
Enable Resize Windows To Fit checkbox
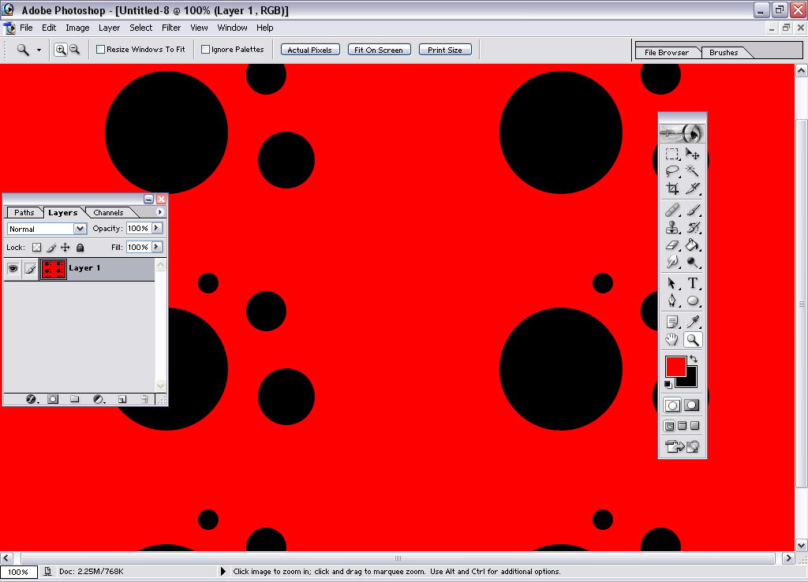pyautogui.click(x=100, y=50)
